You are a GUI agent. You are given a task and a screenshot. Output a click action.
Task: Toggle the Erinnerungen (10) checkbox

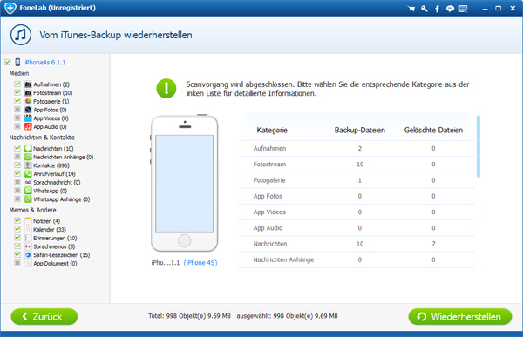(17, 238)
